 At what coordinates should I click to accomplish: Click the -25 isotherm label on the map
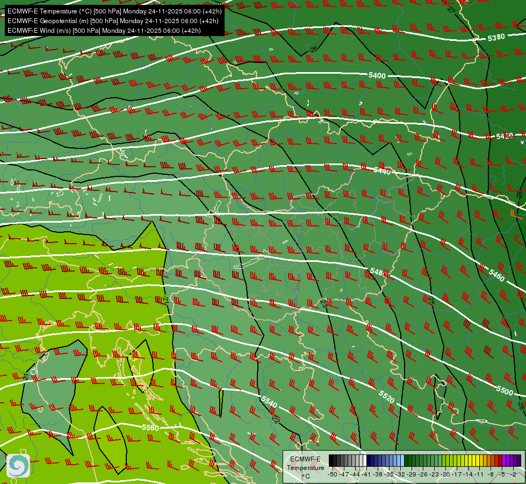pyautogui.click(x=431, y=300)
